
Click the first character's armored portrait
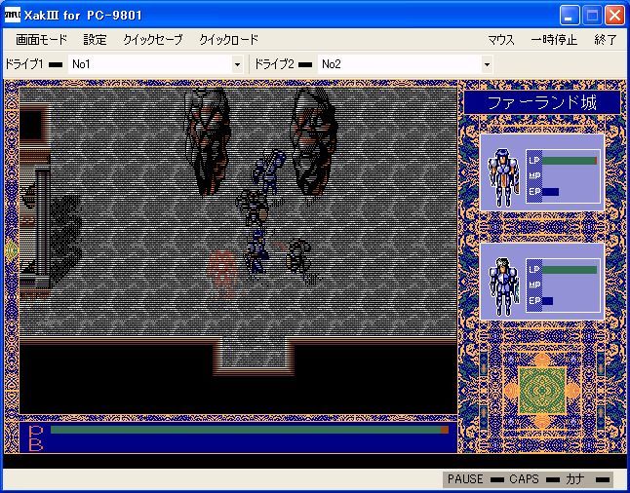point(502,177)
